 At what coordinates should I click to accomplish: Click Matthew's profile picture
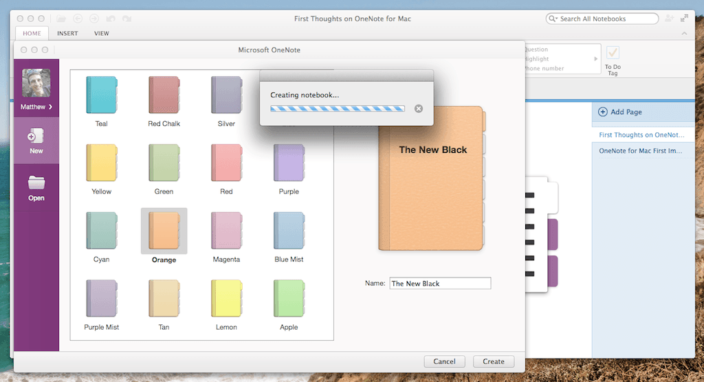pyautogui.click(x=36, y=83)
